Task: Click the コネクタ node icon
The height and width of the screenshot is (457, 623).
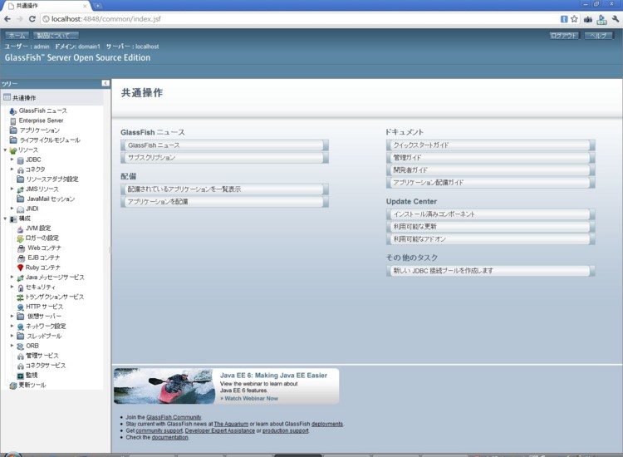Action: (x=20, y=170)
